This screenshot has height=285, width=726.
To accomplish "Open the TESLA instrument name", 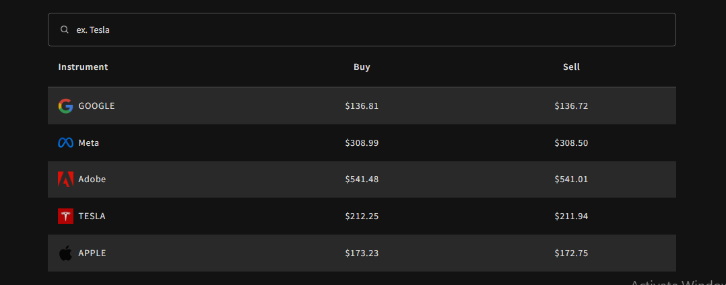I will click(x=92, y=216).
